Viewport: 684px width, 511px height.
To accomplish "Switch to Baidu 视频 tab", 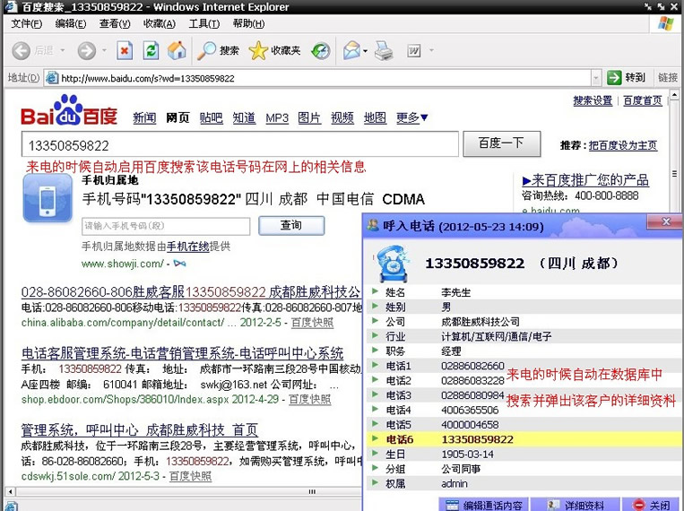I will click(342, 117).
